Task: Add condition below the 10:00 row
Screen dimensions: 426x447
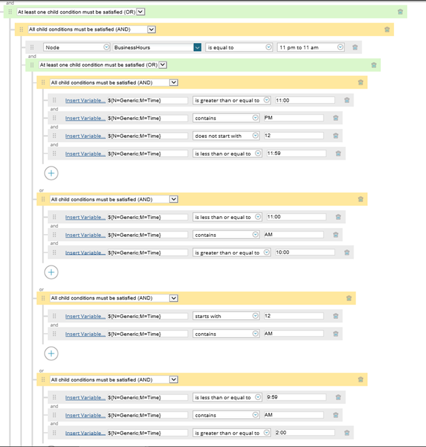Action: (51, 272)
